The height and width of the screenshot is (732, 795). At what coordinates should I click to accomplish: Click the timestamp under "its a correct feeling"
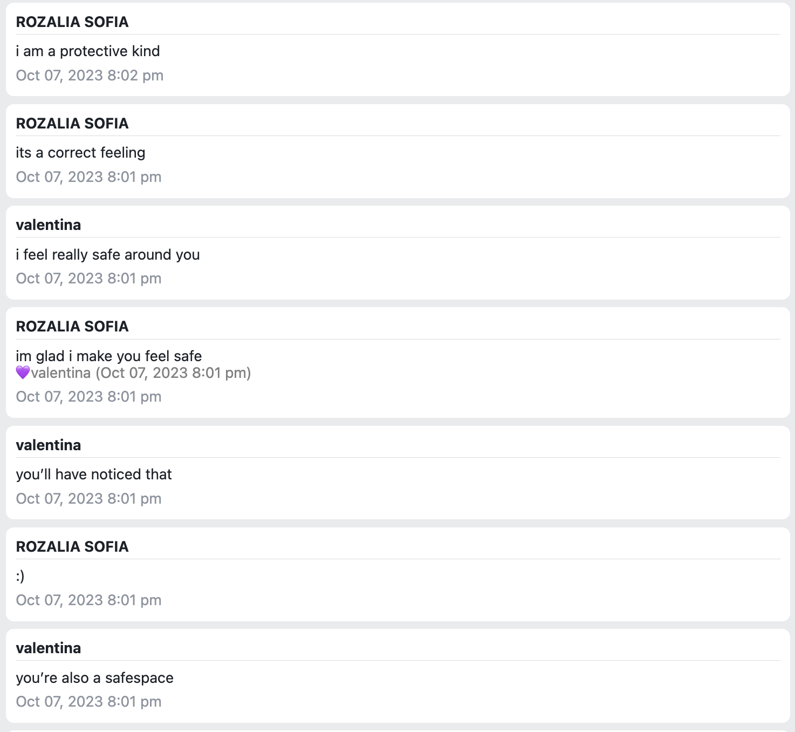88,177
